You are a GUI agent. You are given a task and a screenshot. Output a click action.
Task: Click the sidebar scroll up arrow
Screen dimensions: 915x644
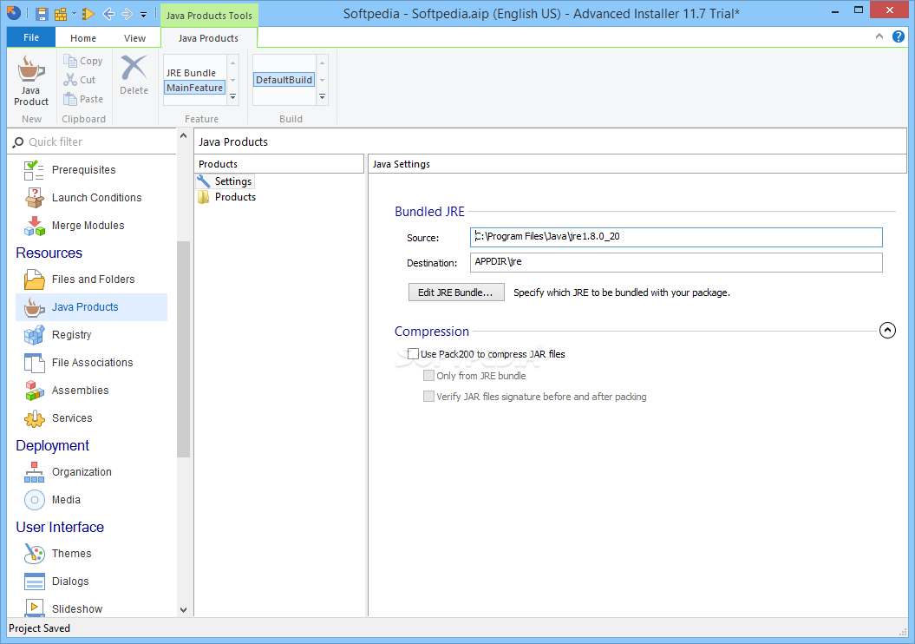(x=183, y=135)
